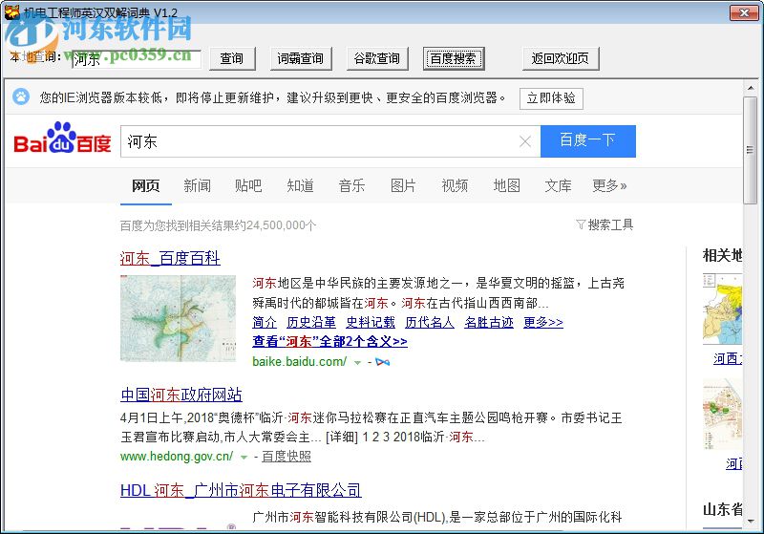Switch to the 文库 tab

coord(558,185)
